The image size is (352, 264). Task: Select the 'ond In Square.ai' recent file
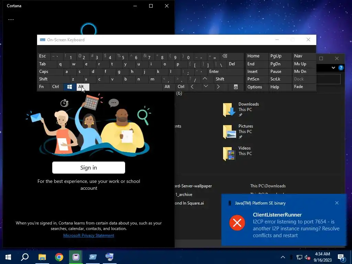click(x=189, y=203)
